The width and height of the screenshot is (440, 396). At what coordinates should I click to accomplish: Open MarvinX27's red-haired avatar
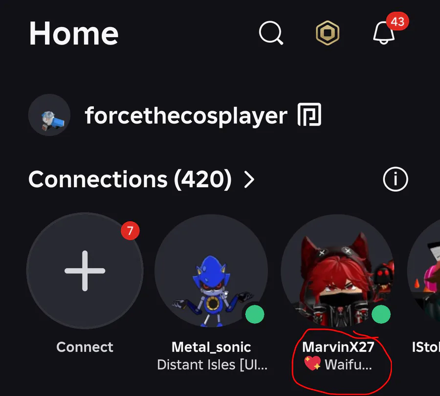[x=337, y=271]
